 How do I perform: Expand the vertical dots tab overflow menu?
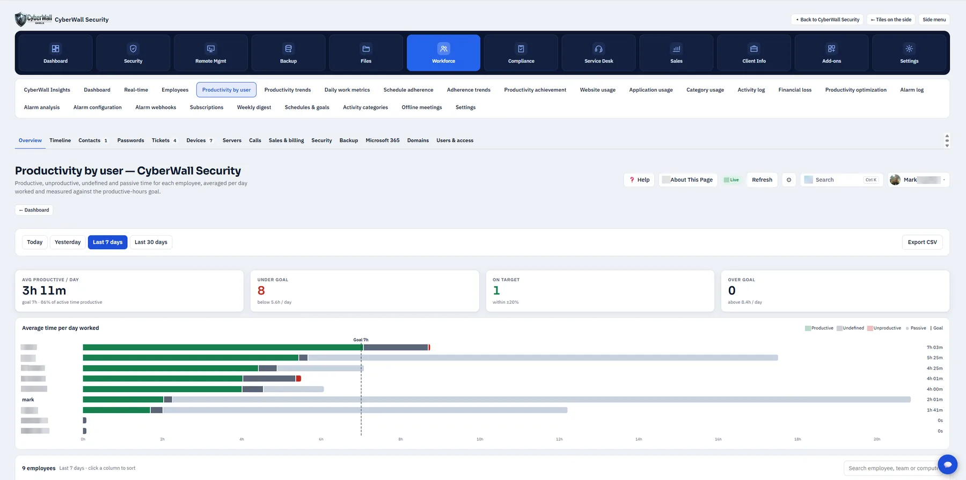[x=947, y=141]
